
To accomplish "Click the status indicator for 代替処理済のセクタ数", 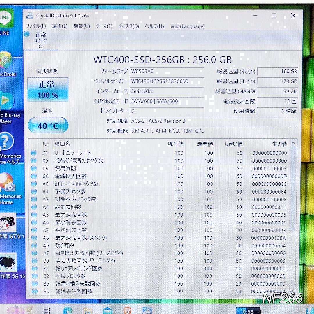I will point(34,160).
